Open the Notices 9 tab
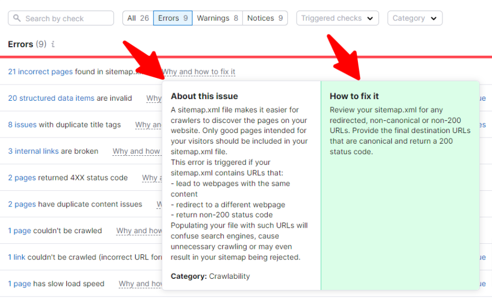The width and height of the screenshot is (492, 300). (265, 18)
